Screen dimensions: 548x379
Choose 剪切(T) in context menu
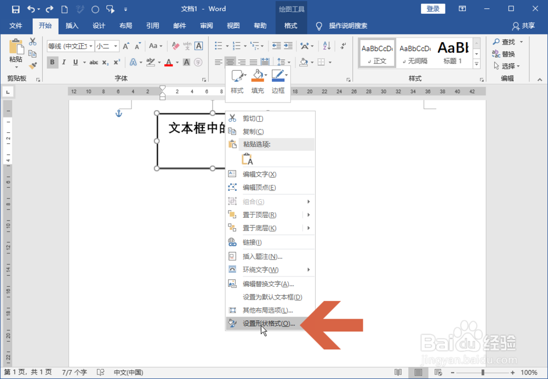coord(271,118)
